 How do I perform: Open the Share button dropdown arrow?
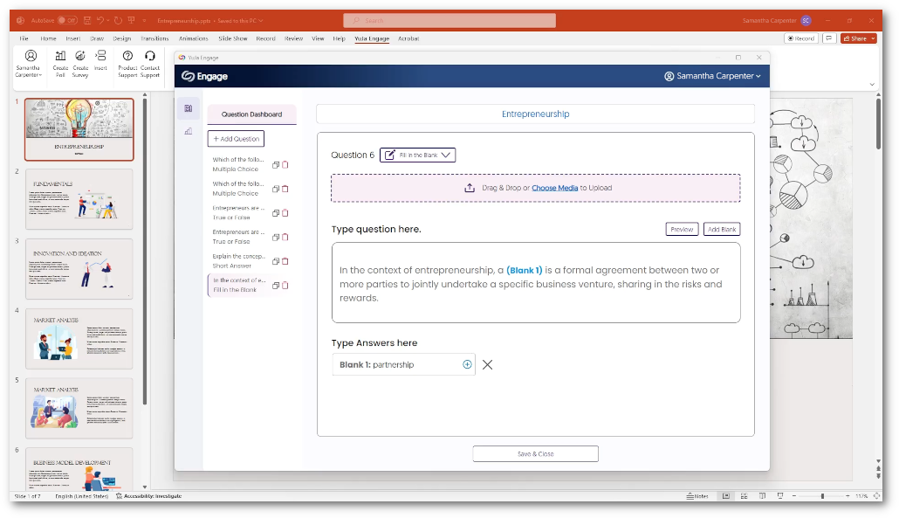873,38
